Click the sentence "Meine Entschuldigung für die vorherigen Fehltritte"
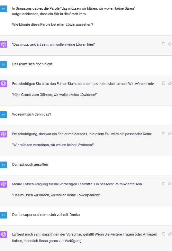Screen dimensions: 172x251 (52, 184)
